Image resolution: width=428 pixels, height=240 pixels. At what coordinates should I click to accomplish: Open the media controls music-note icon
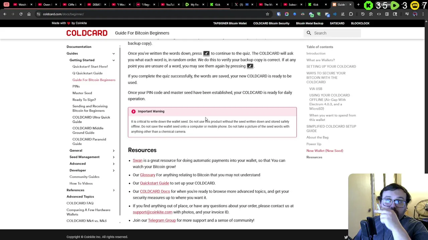pos(407,14)
